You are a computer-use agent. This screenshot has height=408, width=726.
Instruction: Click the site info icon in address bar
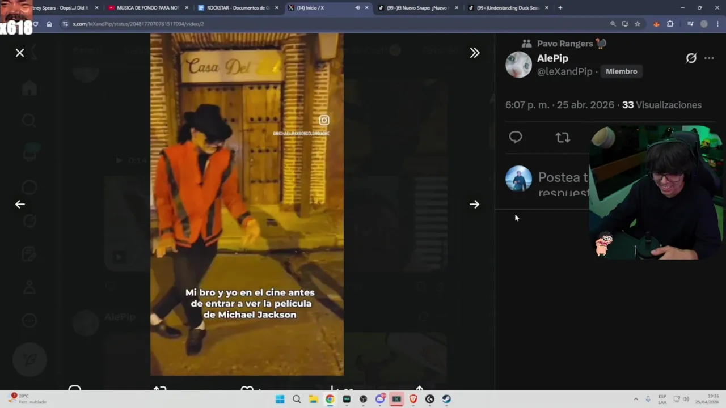(x=65, y=24)
